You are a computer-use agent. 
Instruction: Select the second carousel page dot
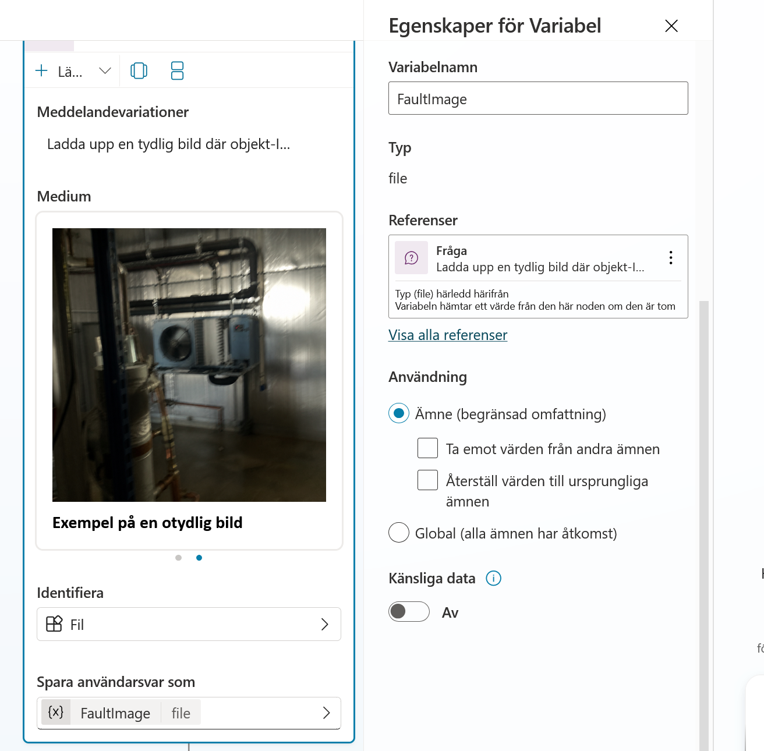point(199,558)
